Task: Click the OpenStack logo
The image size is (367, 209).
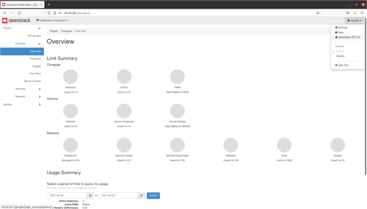Action: (16, 20)
